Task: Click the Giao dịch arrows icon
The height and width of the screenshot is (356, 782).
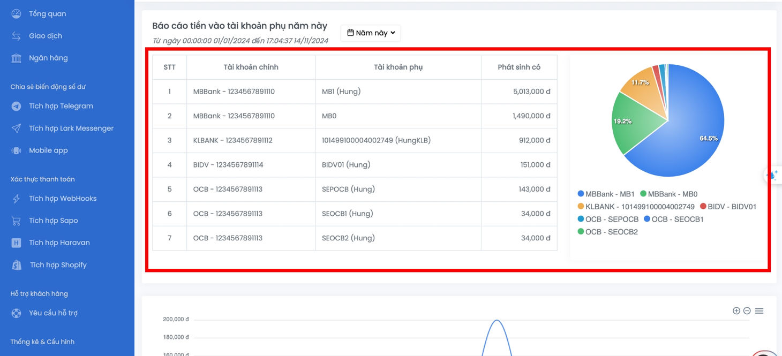Action: pos(17,36)
